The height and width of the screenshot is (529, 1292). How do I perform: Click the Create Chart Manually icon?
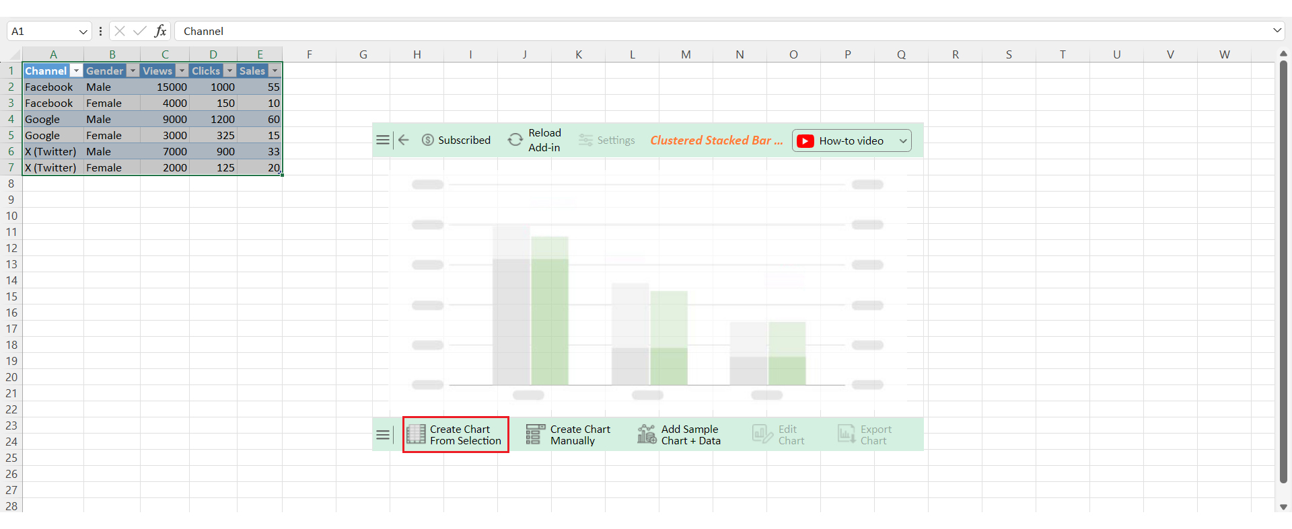(536, 434)
